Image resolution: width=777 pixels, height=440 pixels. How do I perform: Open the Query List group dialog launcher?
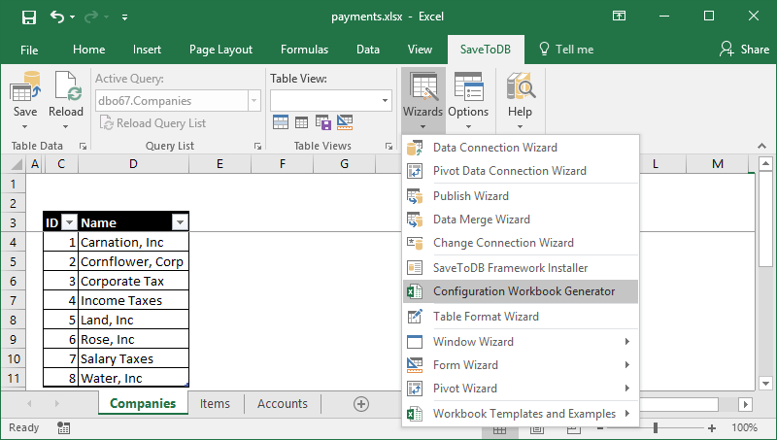pos(257,146)
